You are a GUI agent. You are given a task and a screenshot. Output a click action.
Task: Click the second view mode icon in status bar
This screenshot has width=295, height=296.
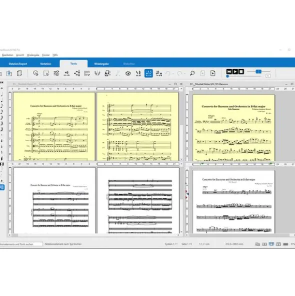(264, 244)
